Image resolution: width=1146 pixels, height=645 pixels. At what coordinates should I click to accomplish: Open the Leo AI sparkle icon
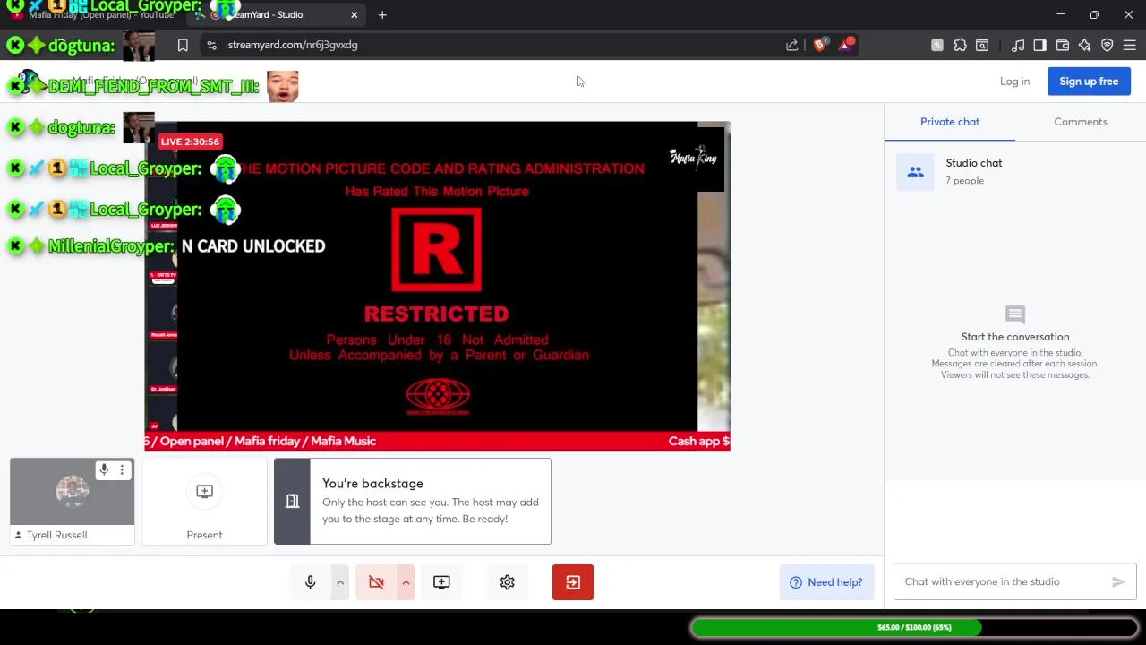click(1084, 45)
